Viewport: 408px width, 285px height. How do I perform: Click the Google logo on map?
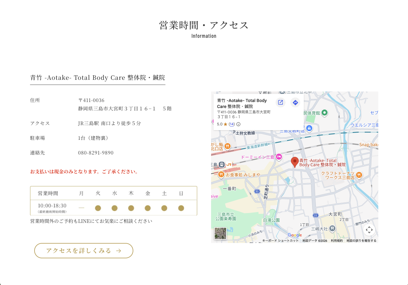[x=295, y=235]
